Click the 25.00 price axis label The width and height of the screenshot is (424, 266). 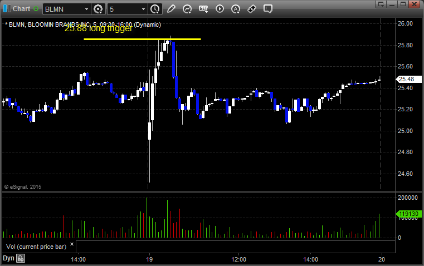(x=405, y=131)
